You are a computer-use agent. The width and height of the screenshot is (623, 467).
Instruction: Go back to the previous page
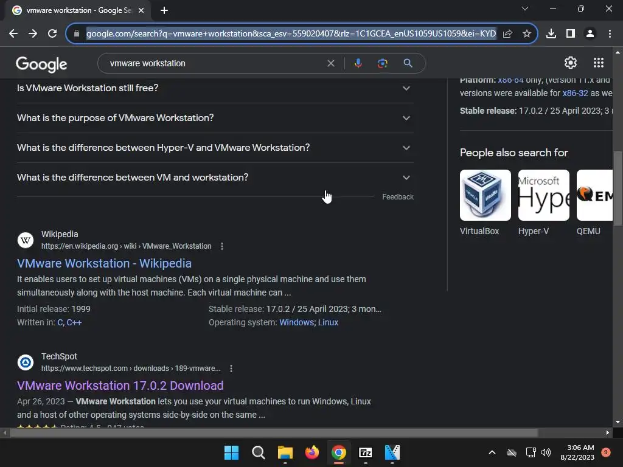click(13, 34)
